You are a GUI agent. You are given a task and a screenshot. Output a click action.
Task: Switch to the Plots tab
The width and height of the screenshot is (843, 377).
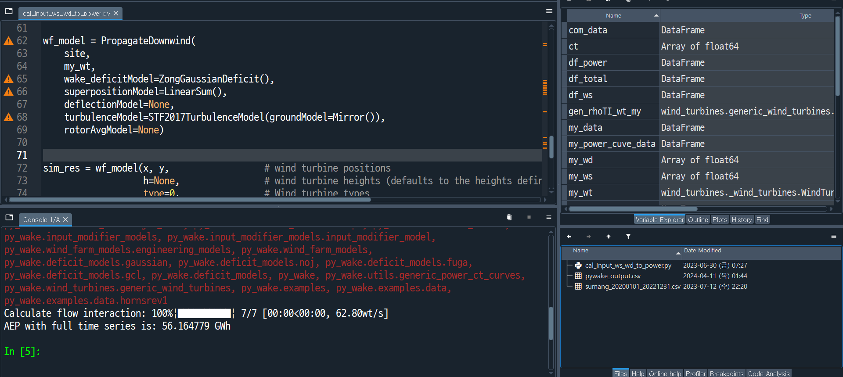coord(720,220)
